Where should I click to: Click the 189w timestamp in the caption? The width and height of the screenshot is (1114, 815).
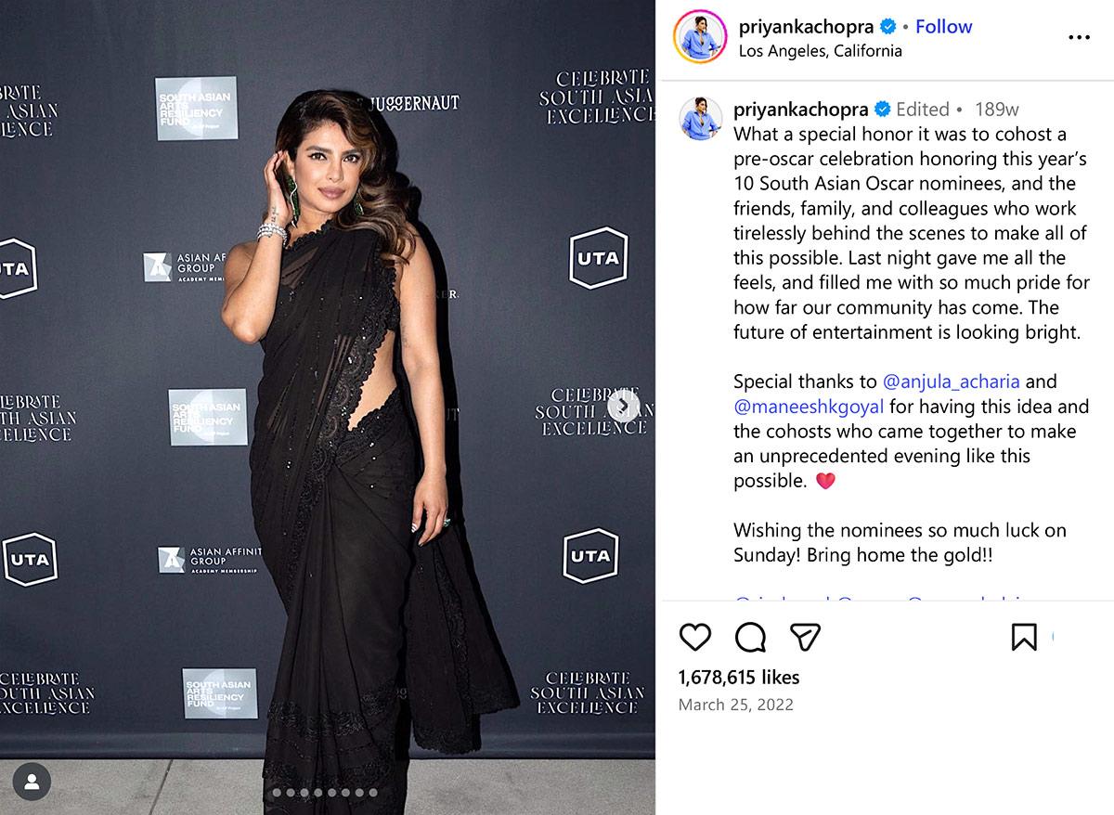996,109
